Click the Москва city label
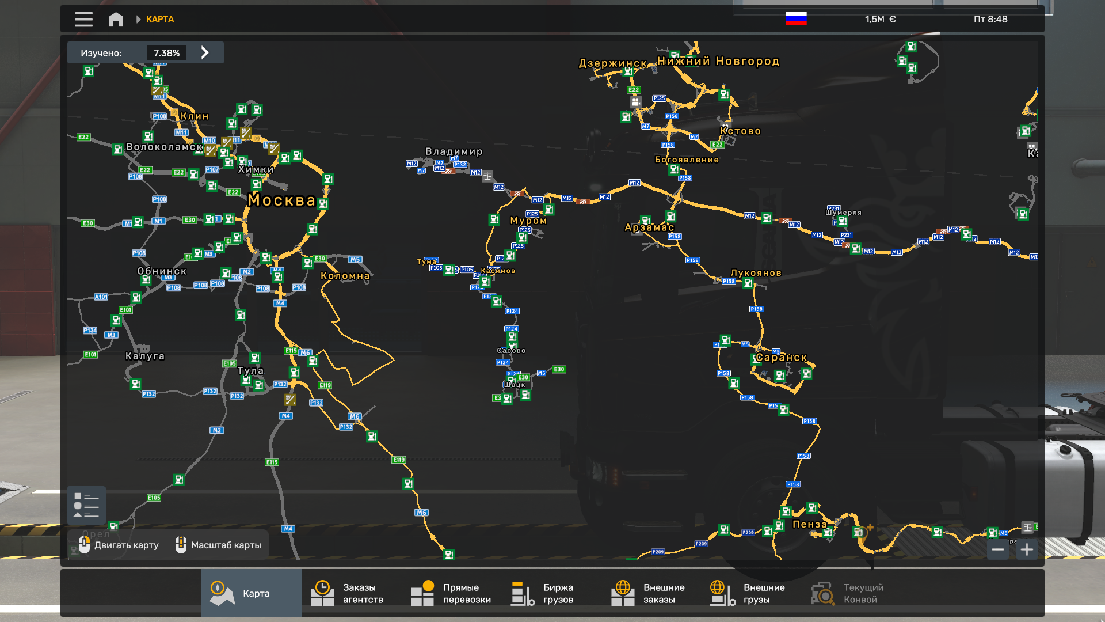Viewport: 1105px width, 622px height. pyautogui.click(x=281, y=200)
